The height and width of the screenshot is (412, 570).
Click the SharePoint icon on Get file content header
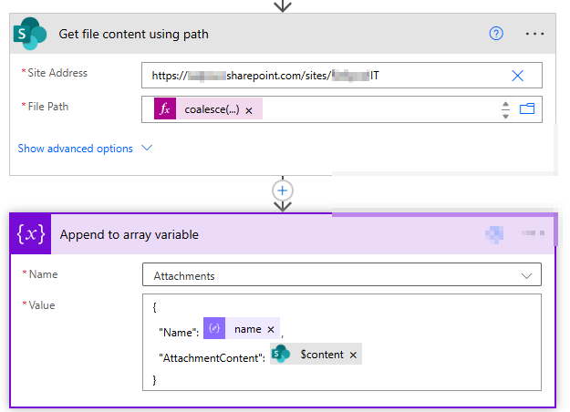point(30,35)
